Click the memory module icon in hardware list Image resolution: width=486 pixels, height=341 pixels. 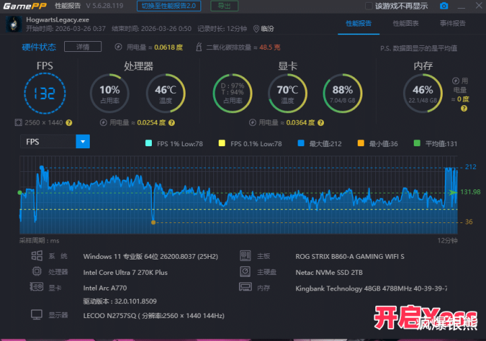(x=245, y=287)
